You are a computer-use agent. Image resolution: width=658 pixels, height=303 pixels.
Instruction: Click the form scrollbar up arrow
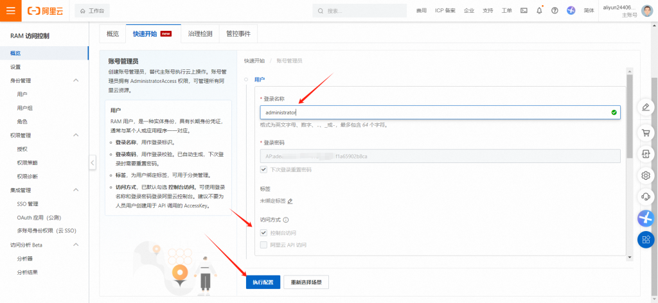(630, 71)
